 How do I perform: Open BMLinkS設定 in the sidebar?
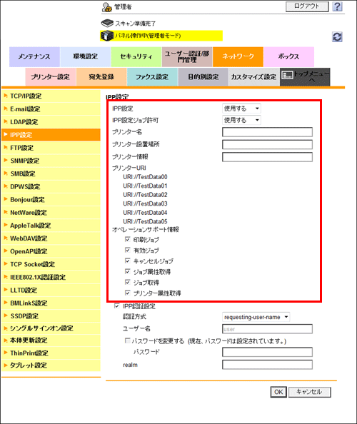tap(51, 303)
